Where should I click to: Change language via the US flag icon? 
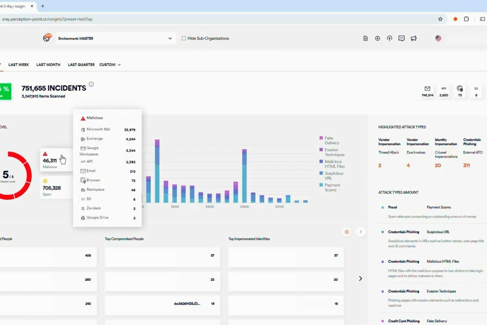pyautogui.click(x=438, y=38)
